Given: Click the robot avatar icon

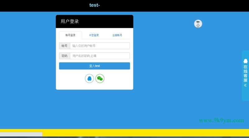Looking at the screenshot, I should tap(198, 24).
